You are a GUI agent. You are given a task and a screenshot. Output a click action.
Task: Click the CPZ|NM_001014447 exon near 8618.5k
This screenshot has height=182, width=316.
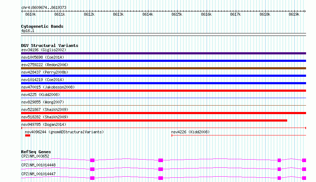(279, 178)
